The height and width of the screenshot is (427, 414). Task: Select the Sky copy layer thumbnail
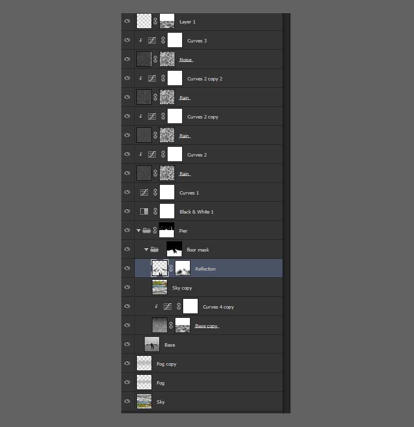click(x=159, y=287)
